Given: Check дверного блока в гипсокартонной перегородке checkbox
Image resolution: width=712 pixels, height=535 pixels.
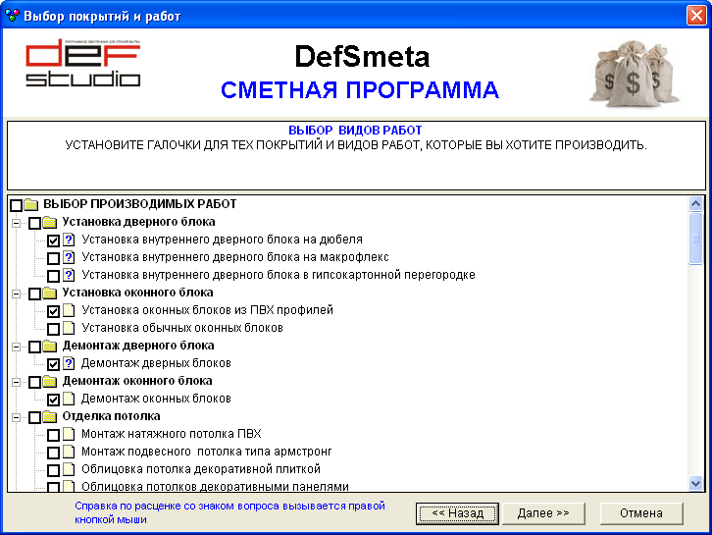Looking at the screenshot, I should [54, 276].
